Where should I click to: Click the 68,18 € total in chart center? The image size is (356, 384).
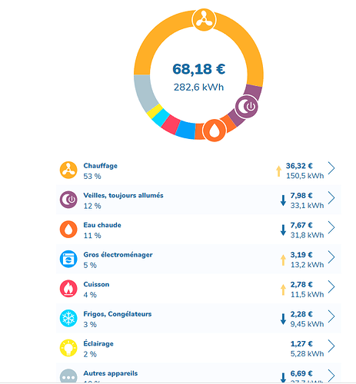[x=198, y=69]
